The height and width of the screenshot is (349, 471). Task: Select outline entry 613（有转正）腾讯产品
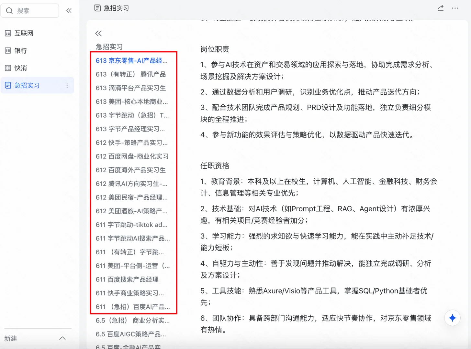[x=131, y=74]
